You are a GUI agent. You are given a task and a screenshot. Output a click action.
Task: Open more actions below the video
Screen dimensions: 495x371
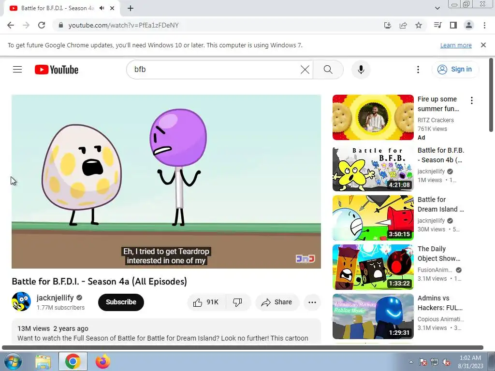312,302
